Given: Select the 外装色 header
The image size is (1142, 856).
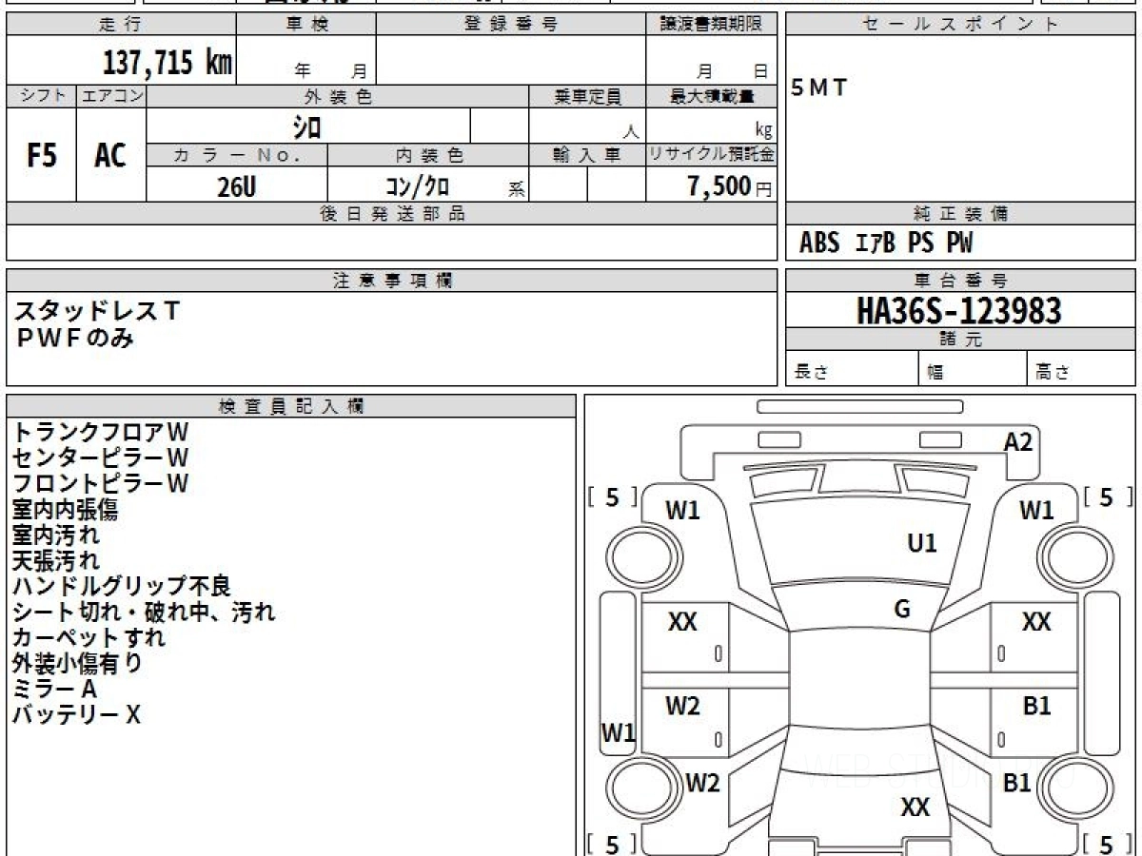Looking at the screenshot, I should [338, 96].
